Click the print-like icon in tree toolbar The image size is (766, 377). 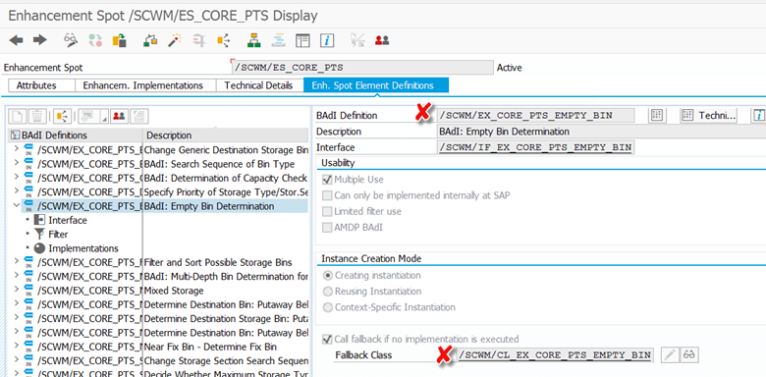tap(139, 116)
